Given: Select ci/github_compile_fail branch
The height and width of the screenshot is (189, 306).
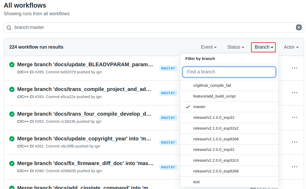Looking at the screenshot, I should pyautogui.click(x=212, y=85).
